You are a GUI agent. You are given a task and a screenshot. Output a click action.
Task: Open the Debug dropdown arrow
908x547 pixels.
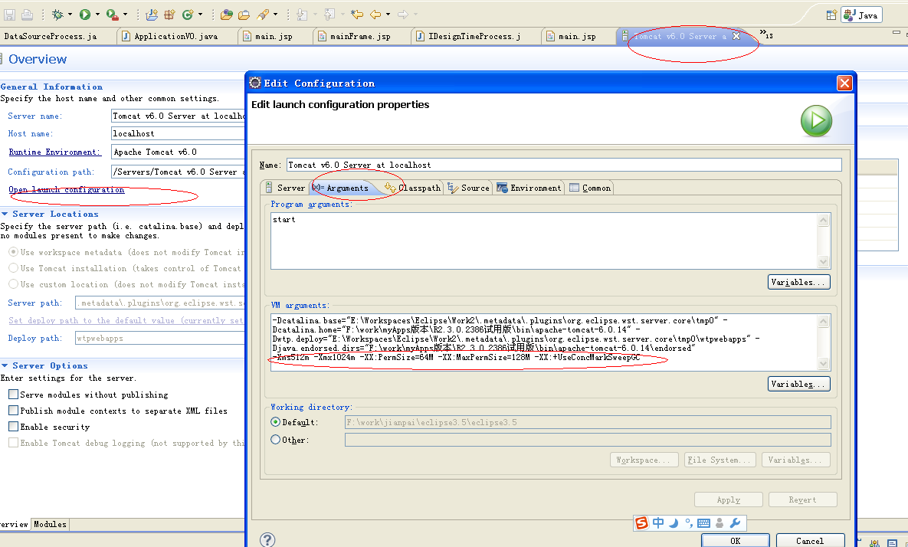coord(70,15)
